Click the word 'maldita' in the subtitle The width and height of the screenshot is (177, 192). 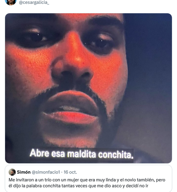pyautogui.click(x=81, y=154)
